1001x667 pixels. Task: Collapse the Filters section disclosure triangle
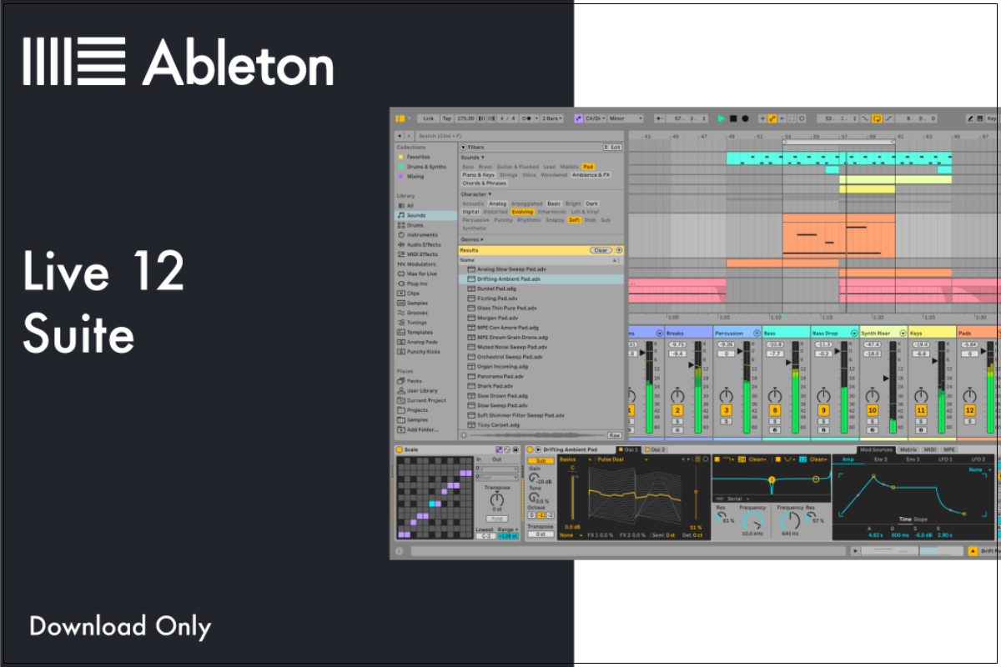464,148
